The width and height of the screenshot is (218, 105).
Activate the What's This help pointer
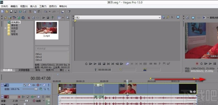coord(69,11)
